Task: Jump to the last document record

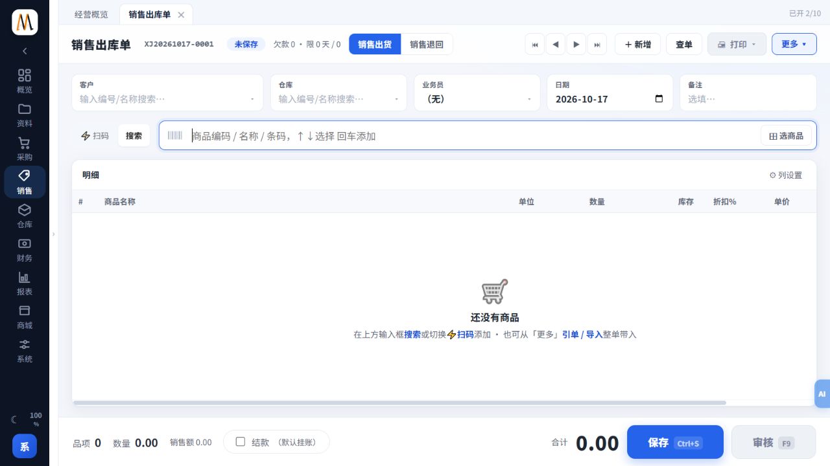Action: pos(597,45)
